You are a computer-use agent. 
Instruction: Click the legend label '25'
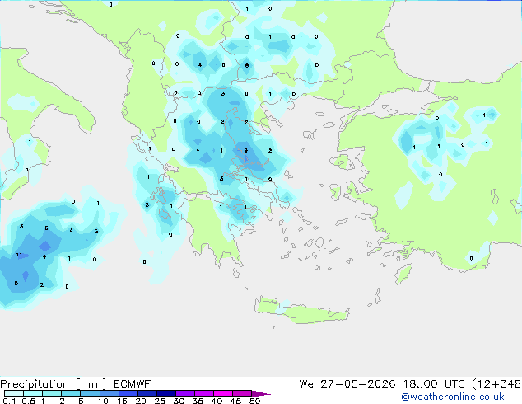coord(160,401)
